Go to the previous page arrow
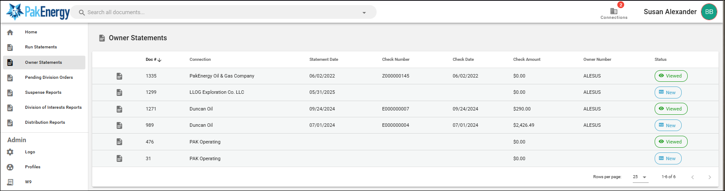725x191 pixels. click(x=692, y=177)
